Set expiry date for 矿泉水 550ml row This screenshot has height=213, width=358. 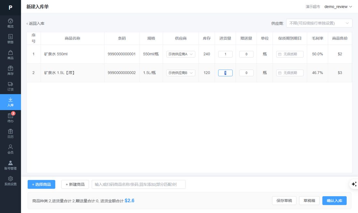pyautogui.click(x=290, y=54)
